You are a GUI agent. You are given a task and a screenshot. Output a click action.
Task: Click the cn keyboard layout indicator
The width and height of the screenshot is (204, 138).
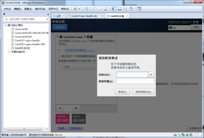(179, 28)
